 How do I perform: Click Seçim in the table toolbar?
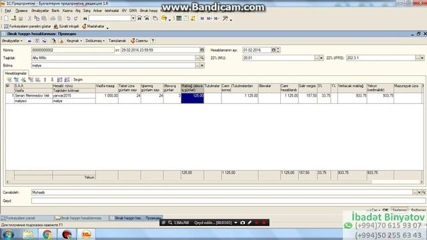[x=77, y=80]
